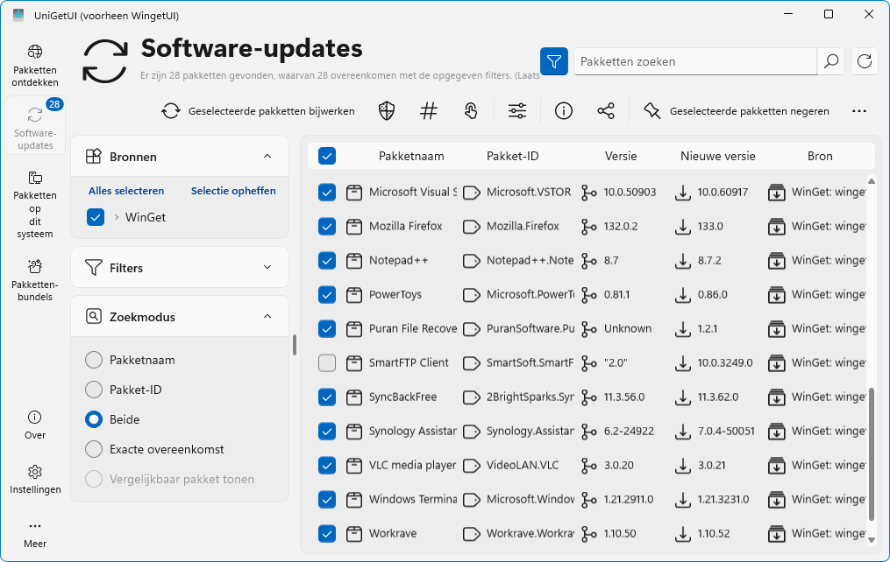The height and width of the screenshot is (562, 890).
Task: Expand the WinGet source tree arrow
Action: (117, 217)
